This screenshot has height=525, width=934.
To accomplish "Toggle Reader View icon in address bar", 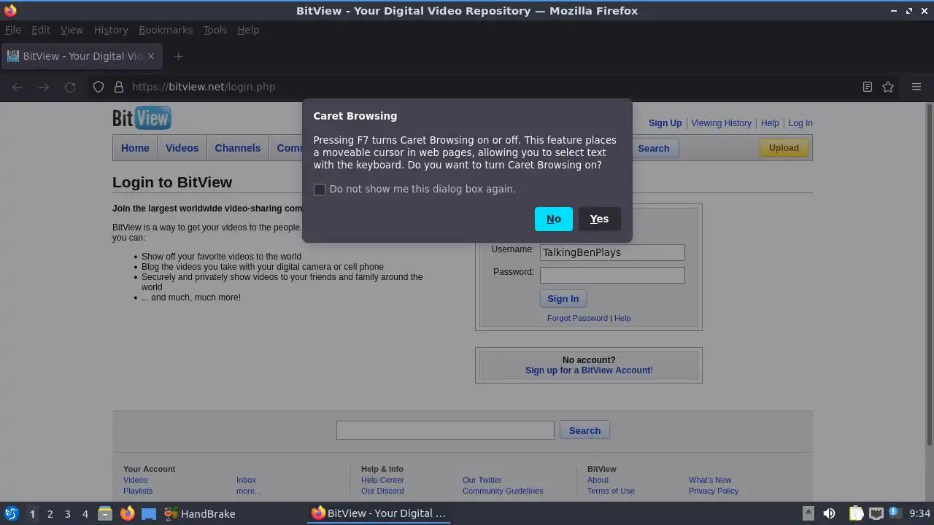I will tap(868, 87).
